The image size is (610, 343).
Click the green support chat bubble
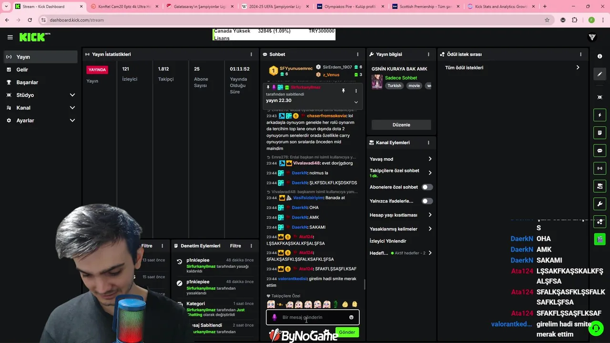pos(596,328)
